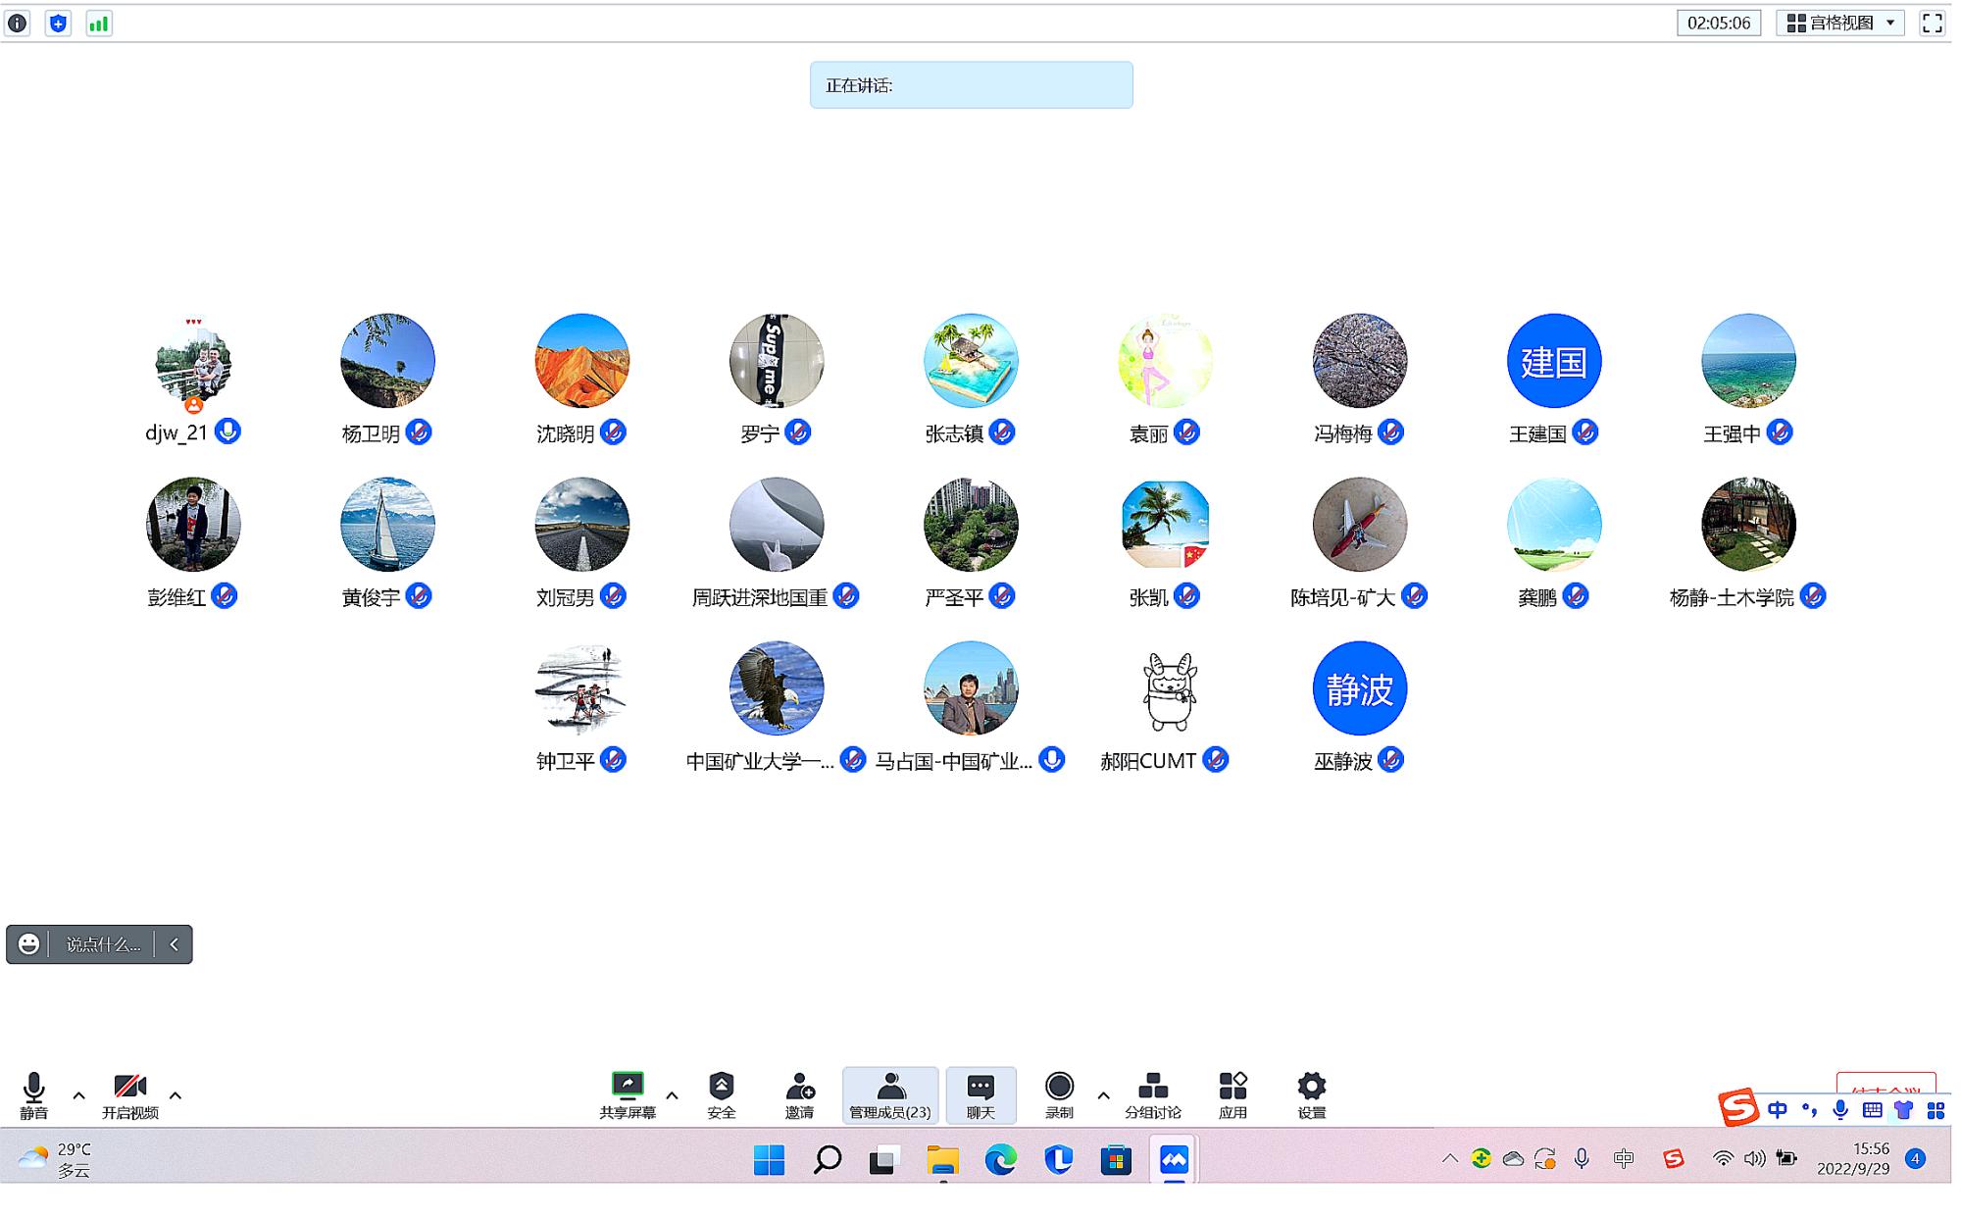1961x1219 pixels.
Task: Type in the 说点什么 input field
Action: point(103,944)
